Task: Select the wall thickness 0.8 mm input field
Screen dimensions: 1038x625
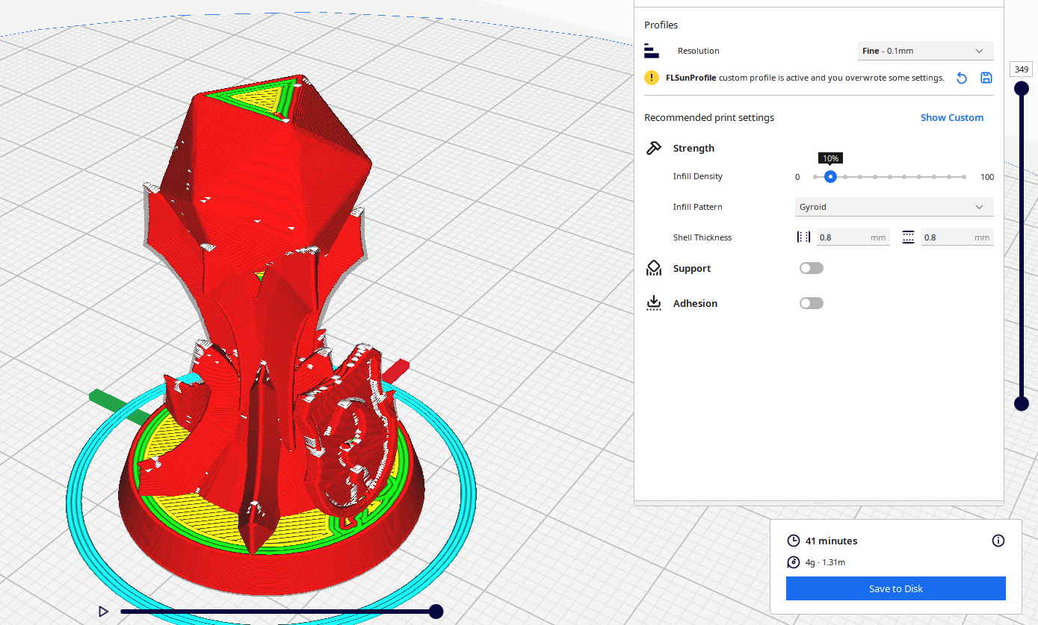Action: [x=852, y=236]
